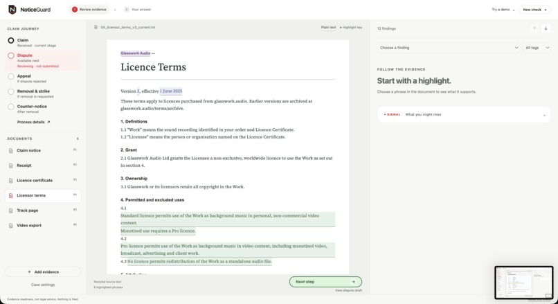Viewport: 558px width, 304px height.
Task: Open the Receipt document
Action: coord(43,166)
